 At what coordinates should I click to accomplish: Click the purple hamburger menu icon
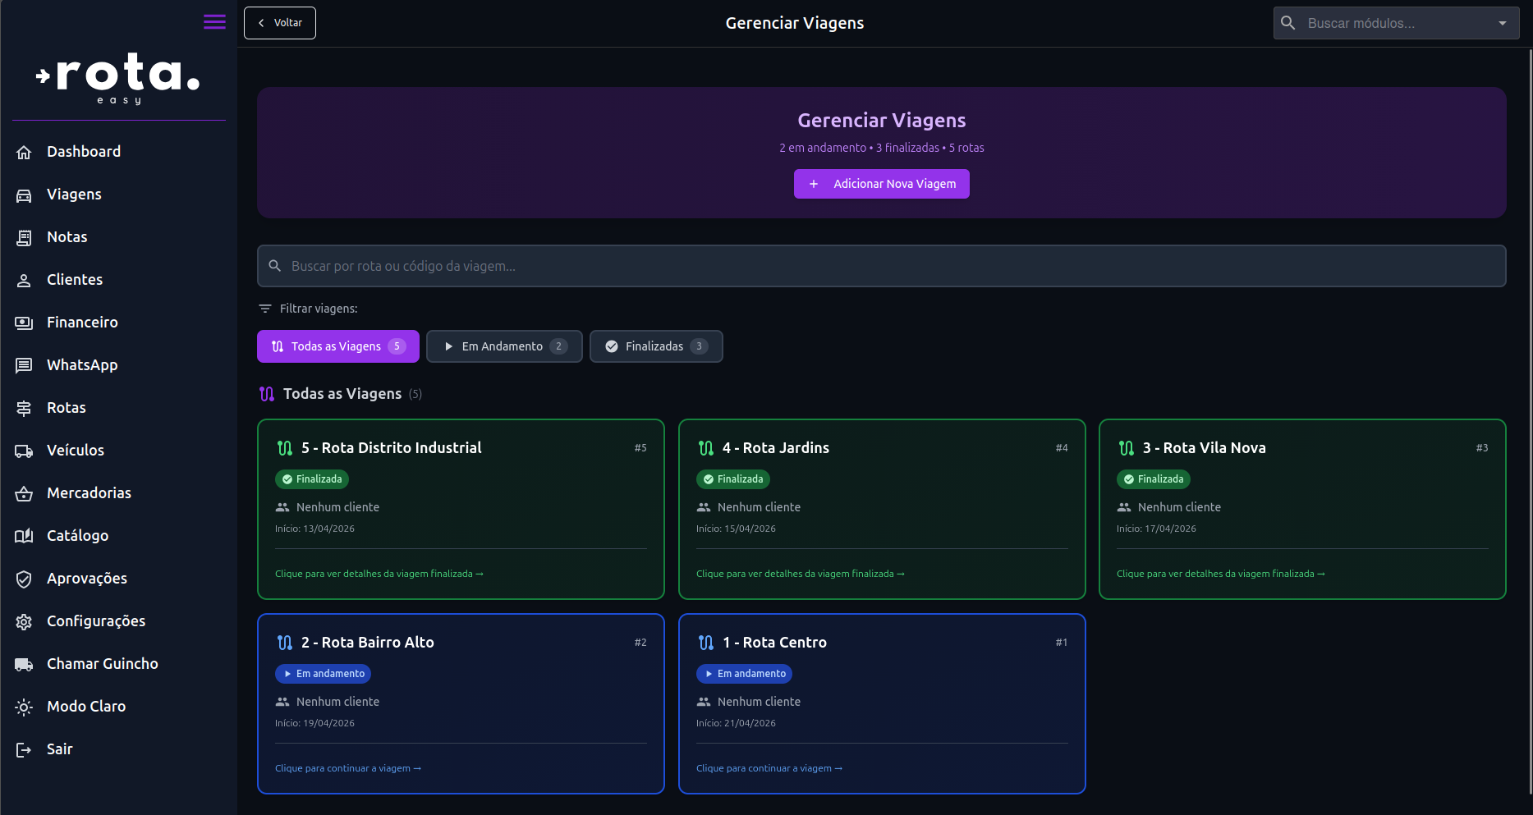coord(214,22)
